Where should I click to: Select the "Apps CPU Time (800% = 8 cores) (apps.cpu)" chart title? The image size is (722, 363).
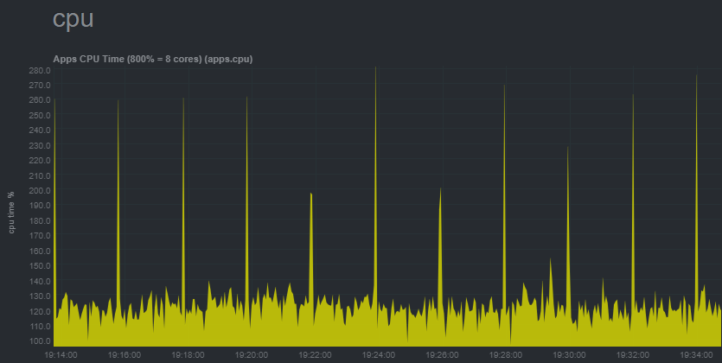click(x=153, y=59)
